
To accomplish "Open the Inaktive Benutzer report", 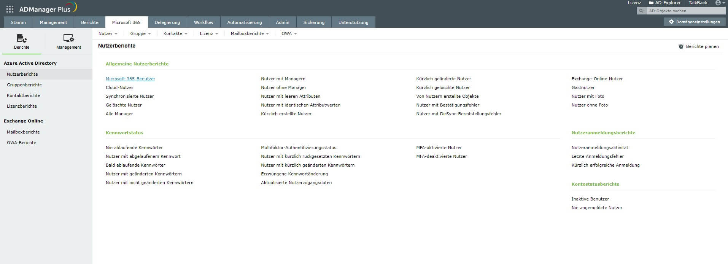I will pyautogui.click(x=590, y=199).
